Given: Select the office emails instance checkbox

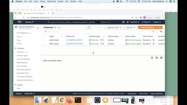Looking at the screenshot, I should 45,44.
